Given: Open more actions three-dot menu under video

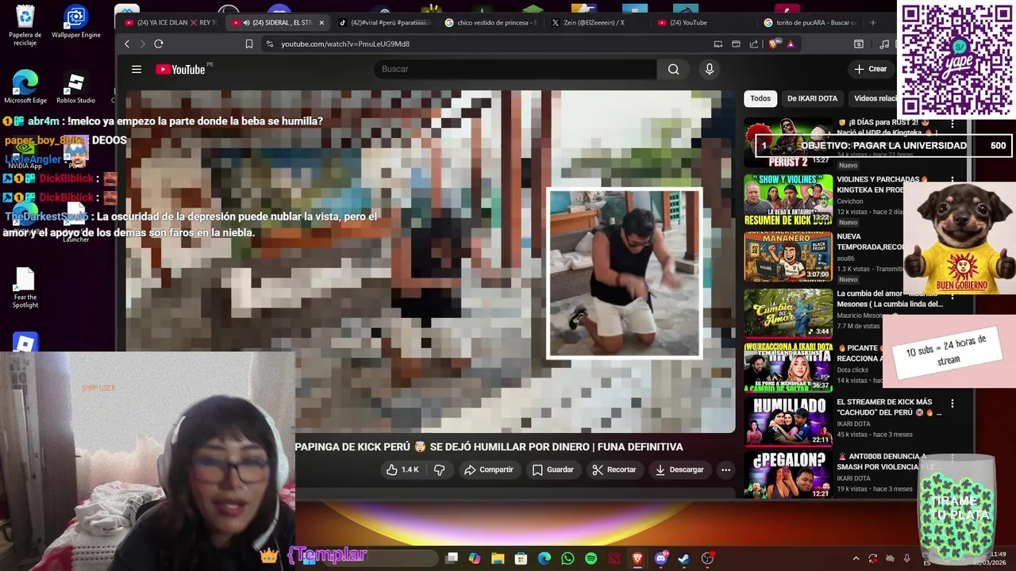Looking at the screenshot, I should click(725, 469).
